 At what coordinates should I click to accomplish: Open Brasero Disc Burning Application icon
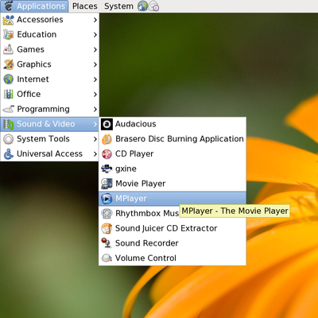pos(107,139)
